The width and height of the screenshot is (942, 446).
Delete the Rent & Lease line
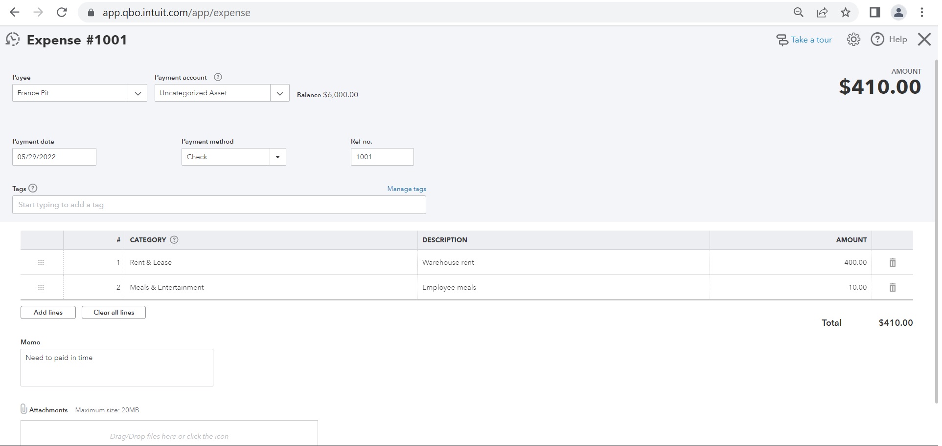pyautogui.click(x=892, y=263)
